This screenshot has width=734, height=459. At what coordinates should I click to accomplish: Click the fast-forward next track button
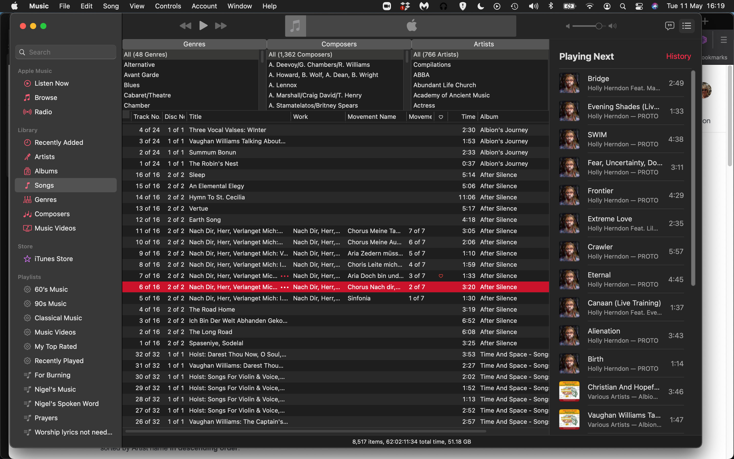pyautogui.click(x=220, y=26)
